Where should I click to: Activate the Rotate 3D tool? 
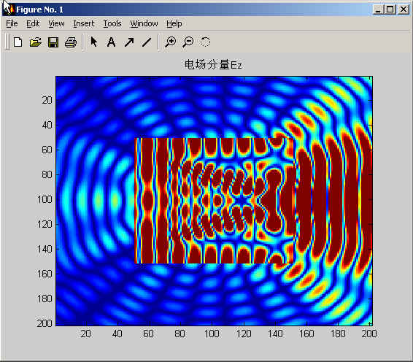click(x=205, y=42)
